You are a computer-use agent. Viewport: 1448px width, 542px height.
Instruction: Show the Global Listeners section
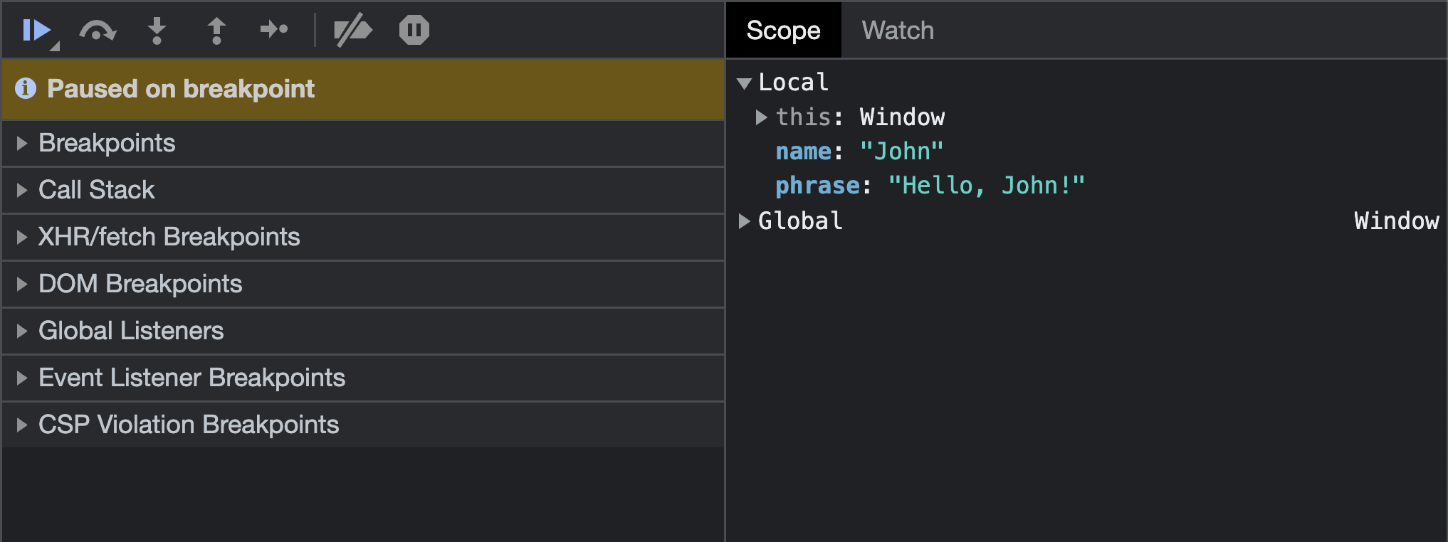[x=131, y=331]
